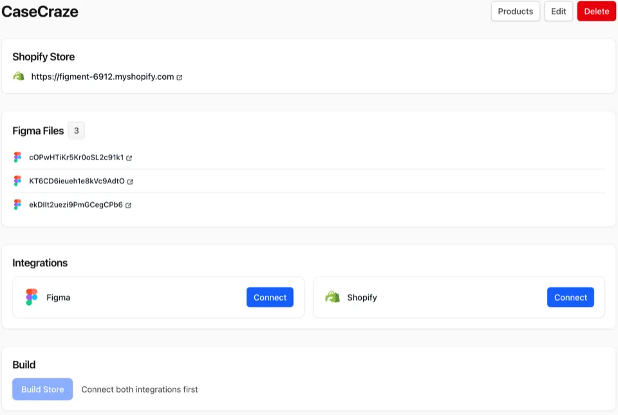This screenshot has width=618, height=415.
Task: Click the Shopify bag icon beside the store URL
Action: [19, 77]
